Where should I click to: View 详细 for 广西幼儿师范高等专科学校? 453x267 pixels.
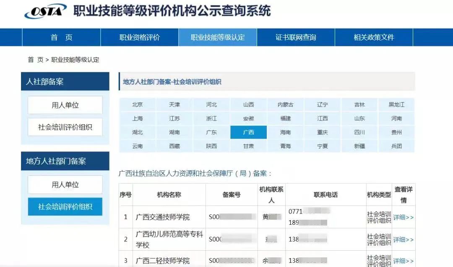coord(403,239)
